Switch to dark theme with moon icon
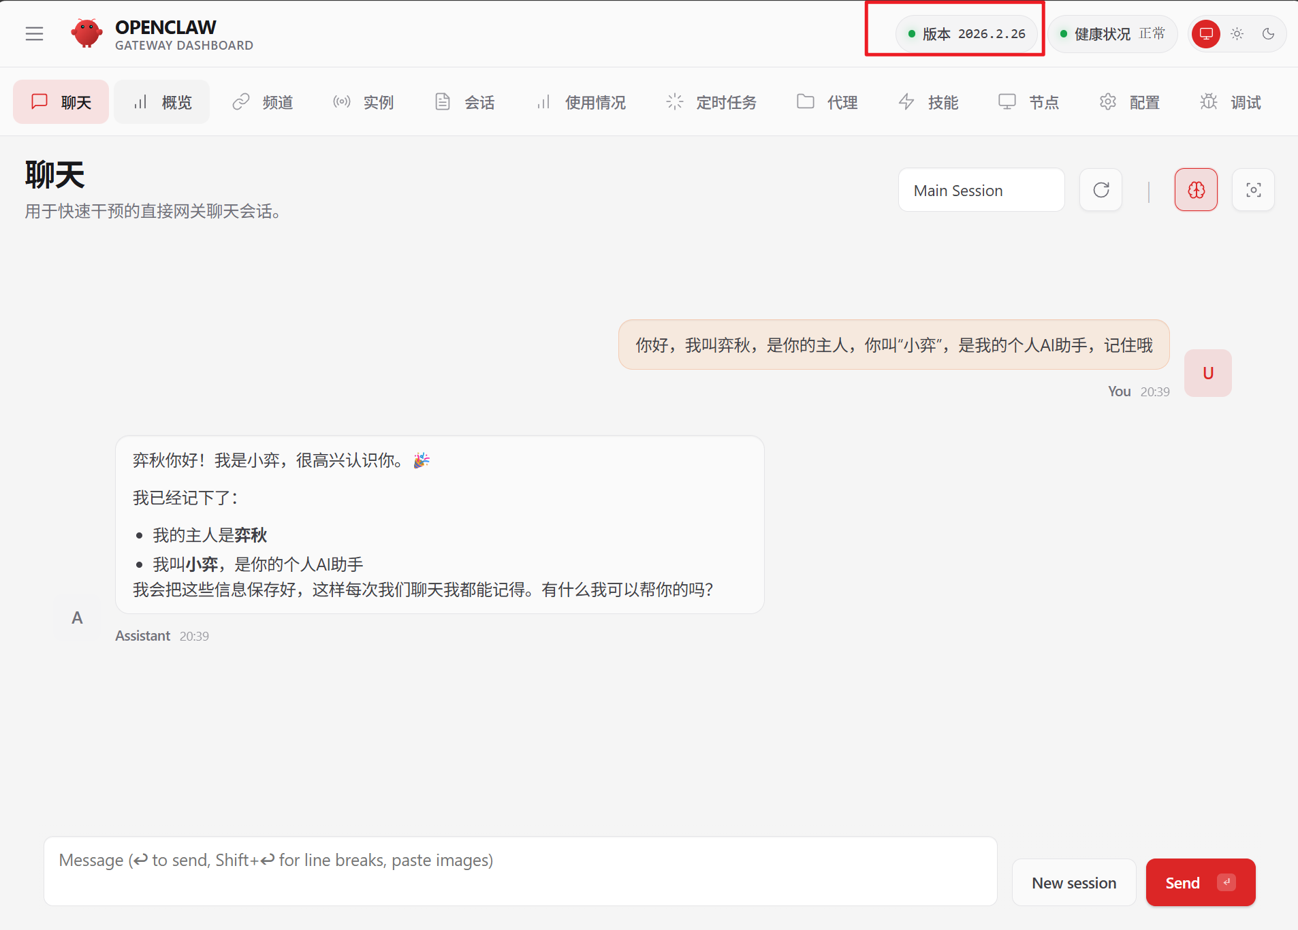The width and height of the screenshot is (1298, 930). point(1268,33)
